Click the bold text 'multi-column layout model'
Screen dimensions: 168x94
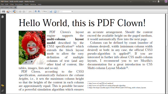click(x=65, y=41)
